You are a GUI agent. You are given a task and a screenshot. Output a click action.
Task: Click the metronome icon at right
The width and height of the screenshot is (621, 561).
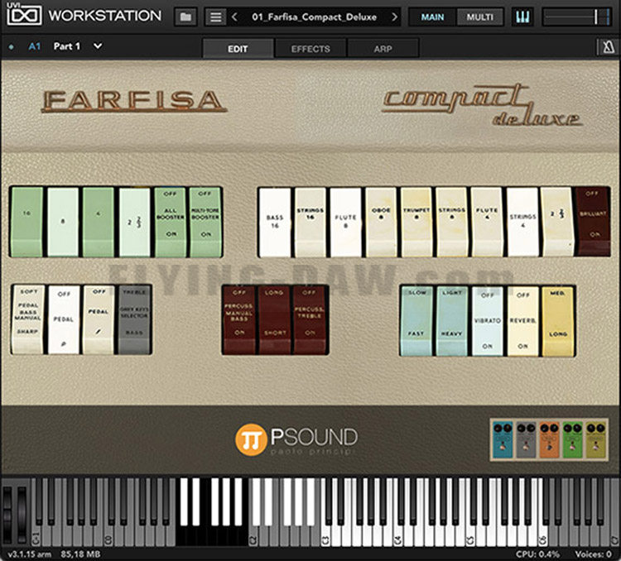[608, 47]
